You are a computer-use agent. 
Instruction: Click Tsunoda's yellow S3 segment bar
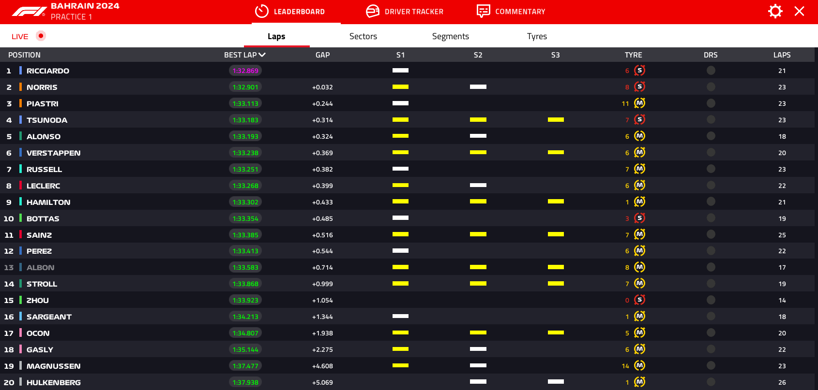pos(556,119)
